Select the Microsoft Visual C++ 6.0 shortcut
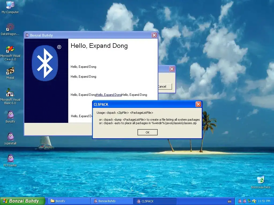Screen dimensions: 274x205 click(x=10, y=53)
